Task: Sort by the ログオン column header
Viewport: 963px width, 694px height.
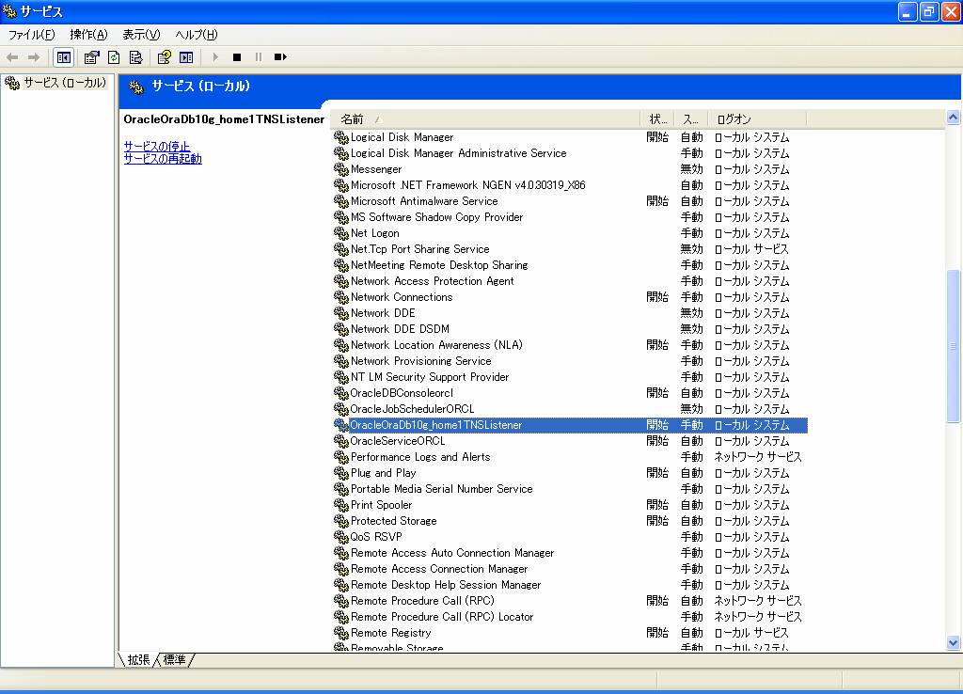Action: [x=734, y=119]
